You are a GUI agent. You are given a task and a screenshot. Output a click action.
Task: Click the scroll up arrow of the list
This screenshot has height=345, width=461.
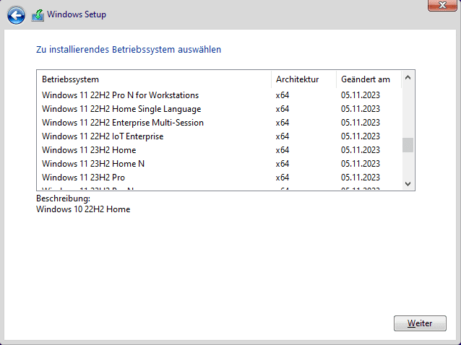click(x=408, y=77)
